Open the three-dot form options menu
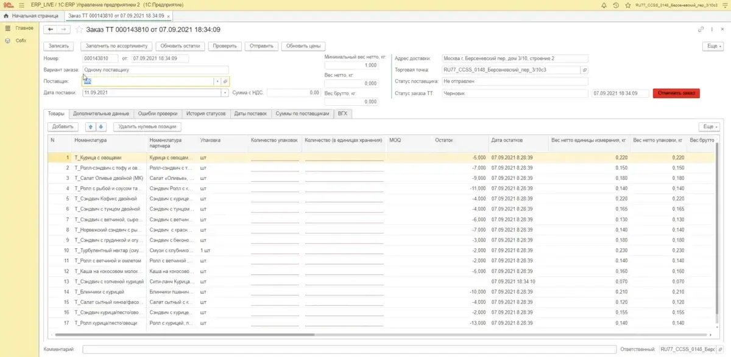Image resolution: width=731 pixels, height=357 pixels. click(x=712, y=29)
